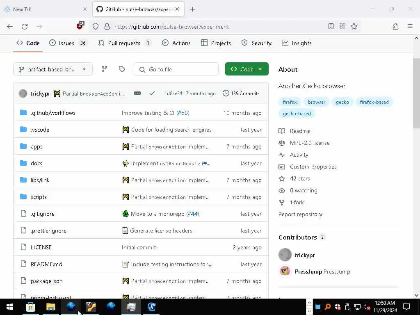Image resolution: width=420 pixels, height=315 pixels.
Task: View branches using the branch icon
Action: point(105,69)
